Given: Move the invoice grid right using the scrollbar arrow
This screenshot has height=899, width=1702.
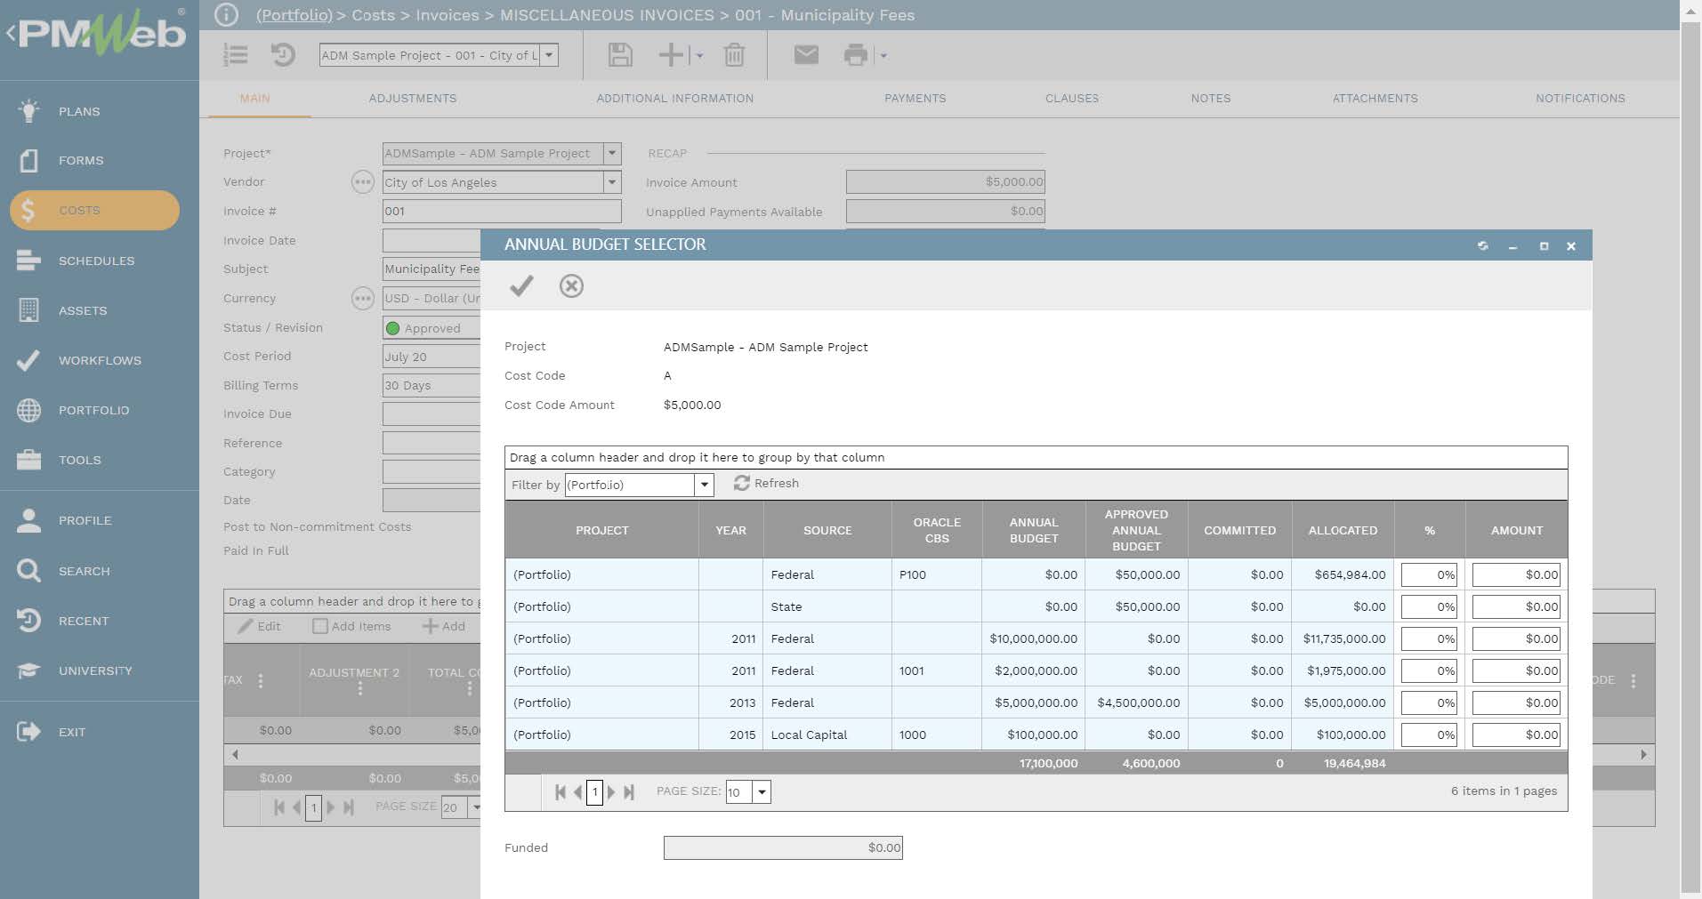Looking at the screenshot, I should tap(1643, 754).
